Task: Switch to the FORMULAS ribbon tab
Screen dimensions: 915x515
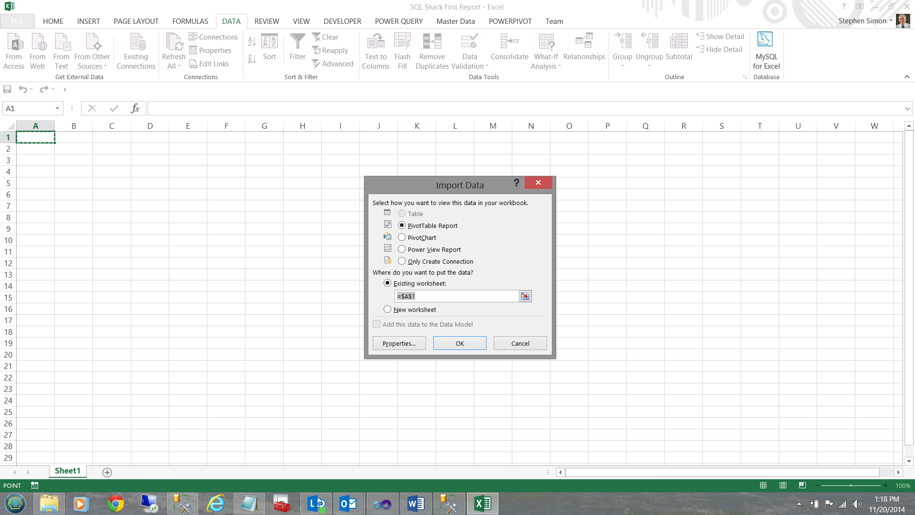Action: 190,21
